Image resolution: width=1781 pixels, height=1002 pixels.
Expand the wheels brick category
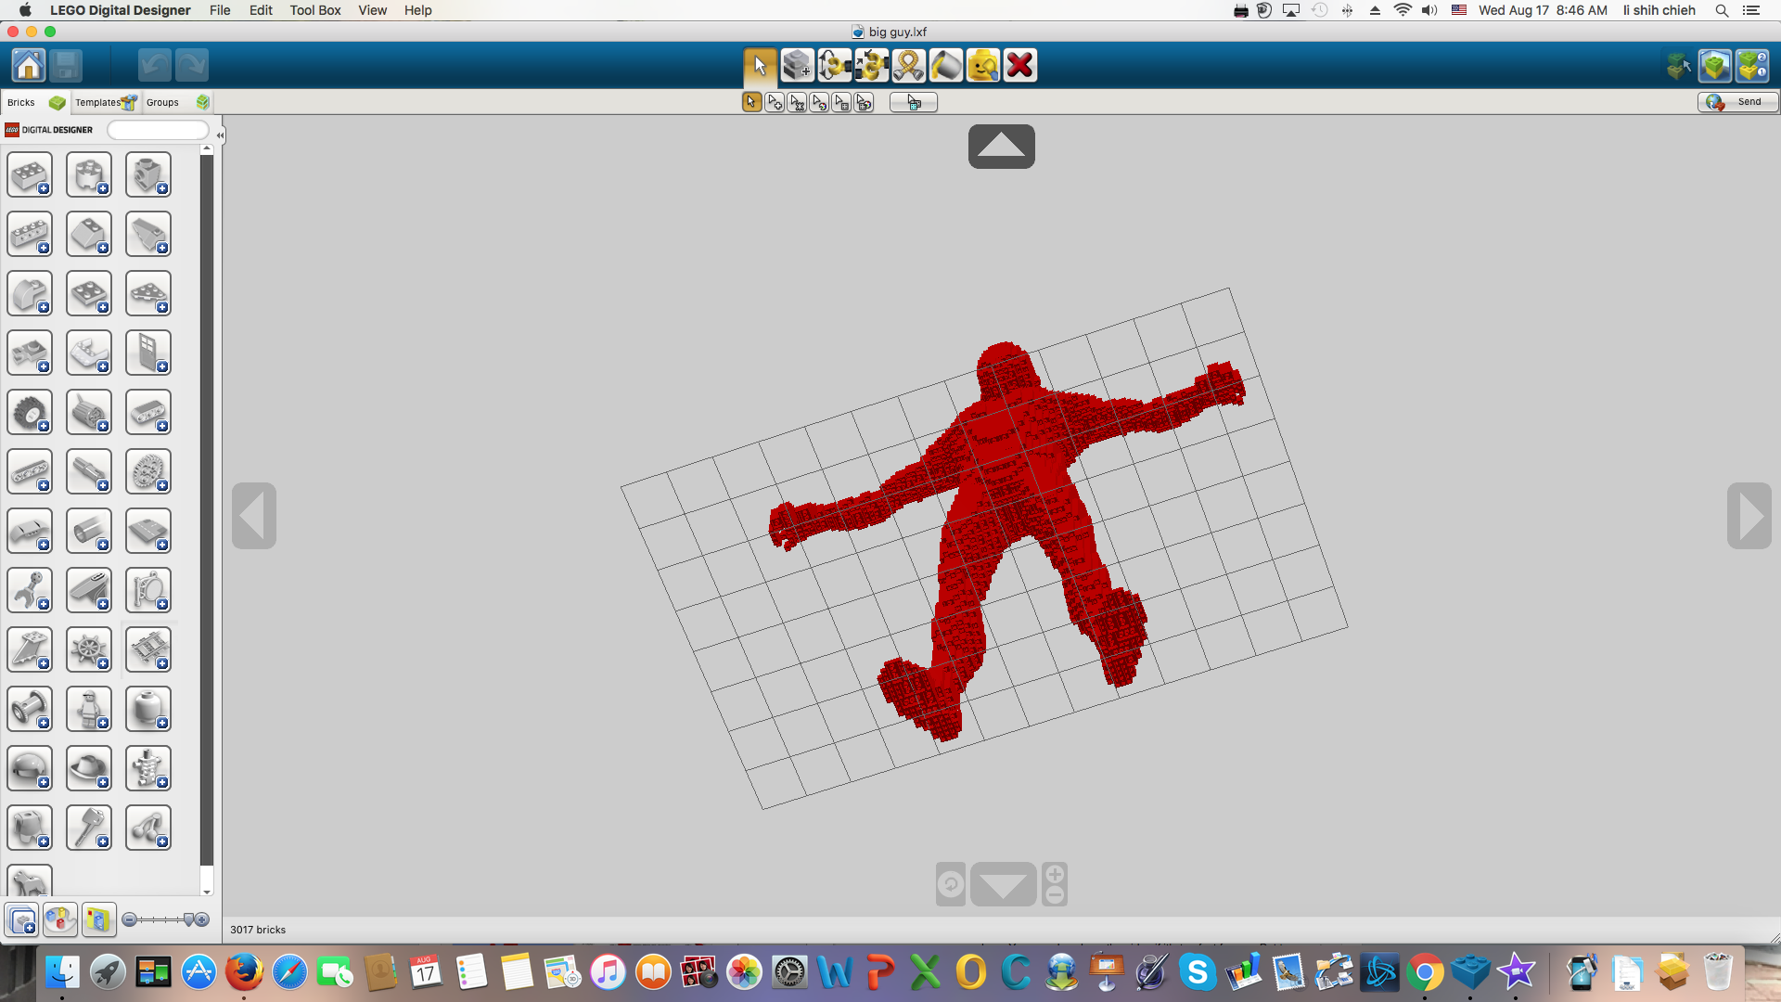tap(30, 413)
